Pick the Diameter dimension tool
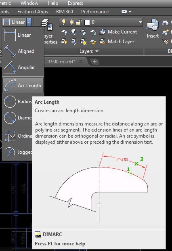This screenshot has width=172, height=251. [x=17, y=118]
